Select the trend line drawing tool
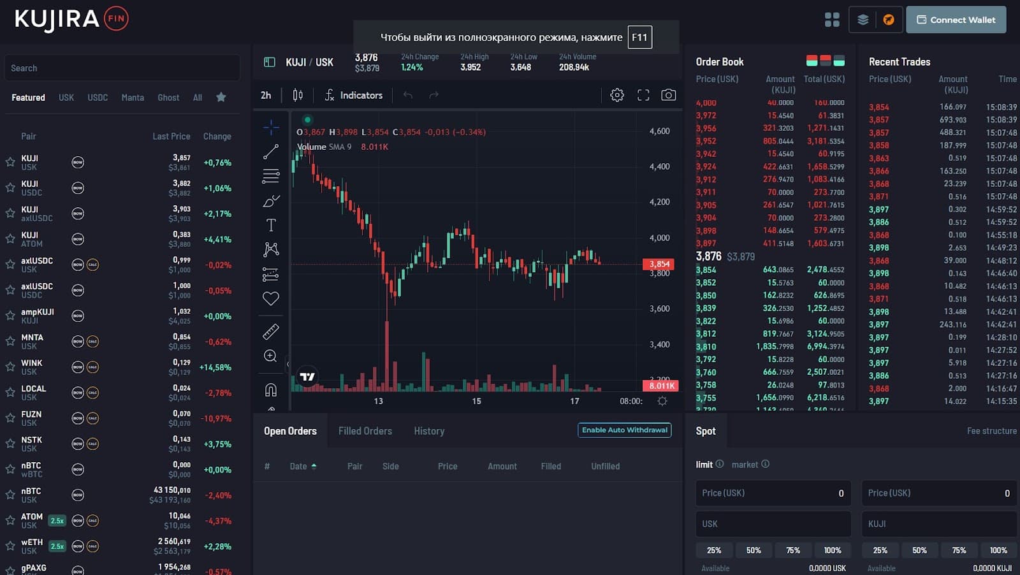 click(x=271, y=152)
